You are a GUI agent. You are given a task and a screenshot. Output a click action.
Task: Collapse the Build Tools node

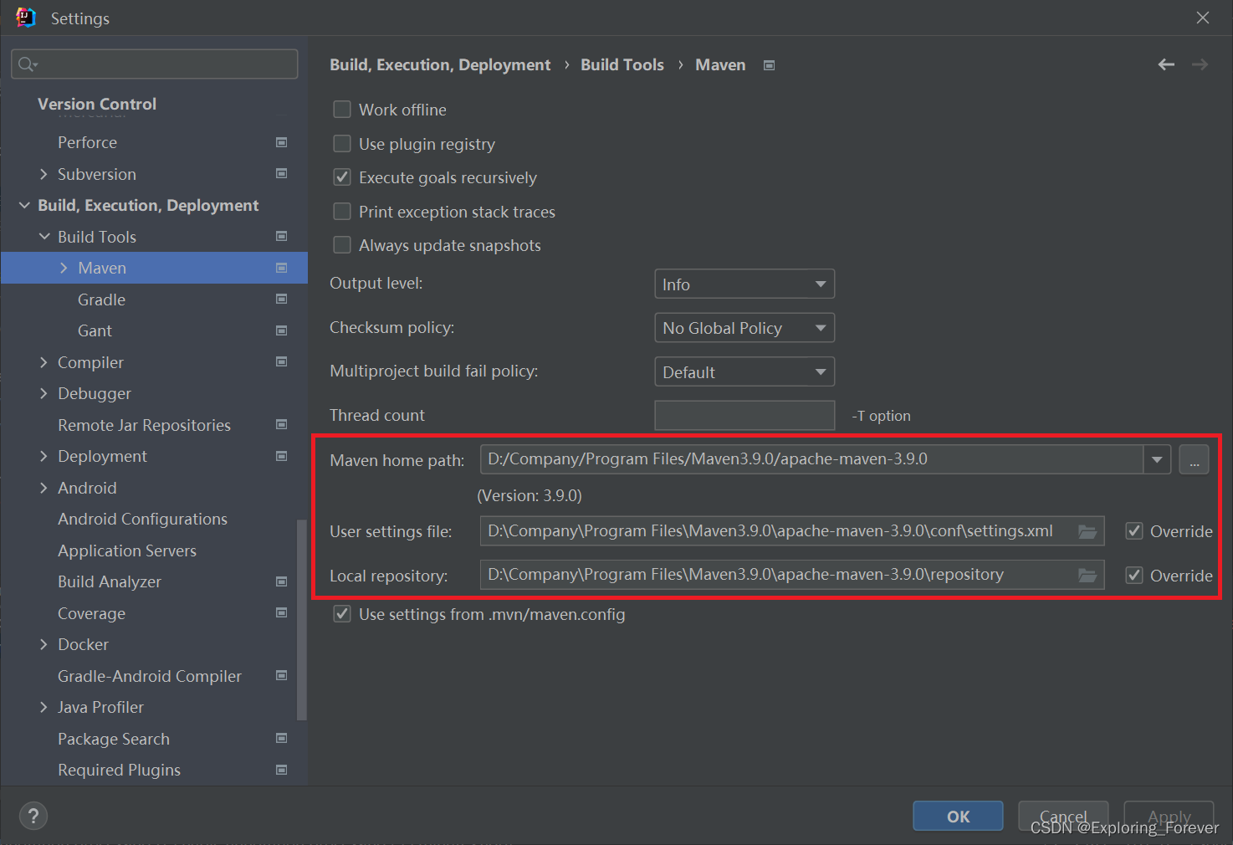(44, 237)
